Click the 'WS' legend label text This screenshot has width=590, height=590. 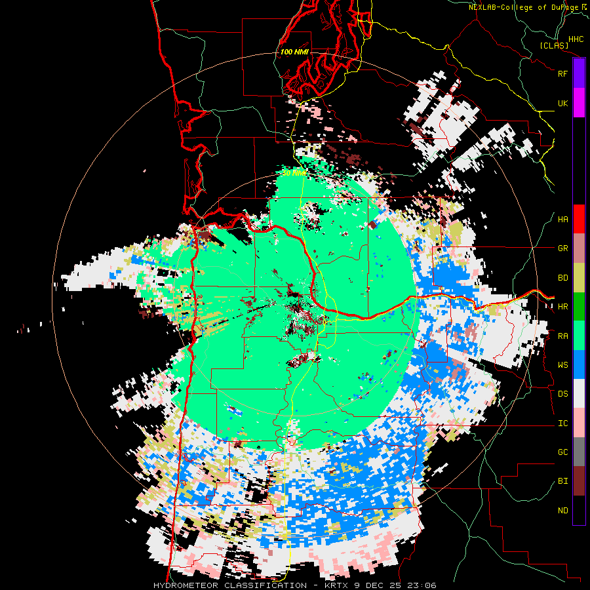click(562, 365)
